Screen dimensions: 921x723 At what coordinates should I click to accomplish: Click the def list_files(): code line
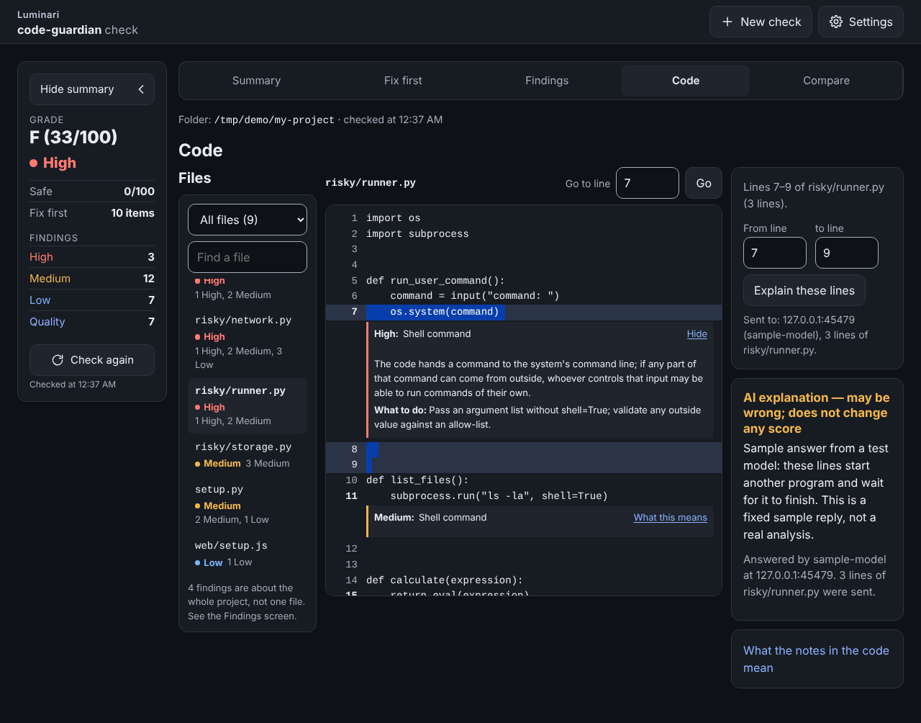[x=417, y=480]
